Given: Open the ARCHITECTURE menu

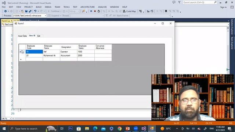Looking at the screenshot, I should (87, 7).
